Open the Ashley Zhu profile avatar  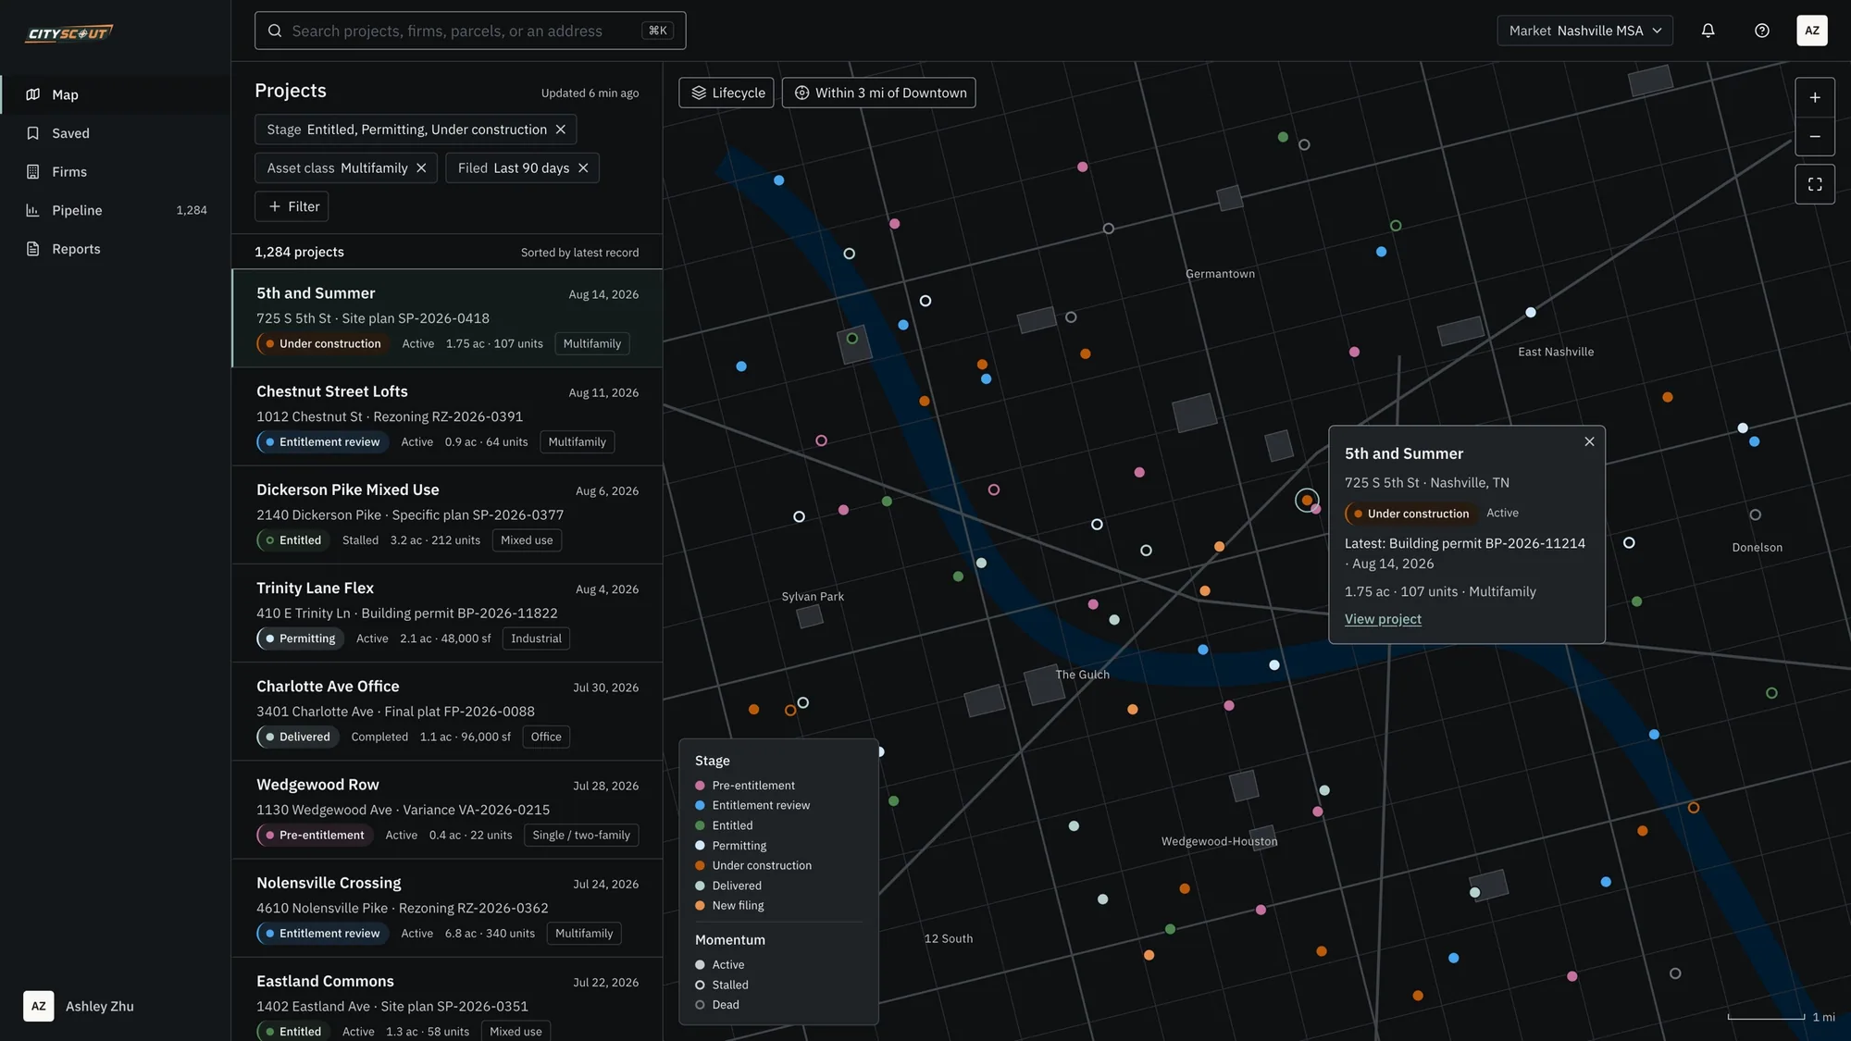tap(38, 1006)
